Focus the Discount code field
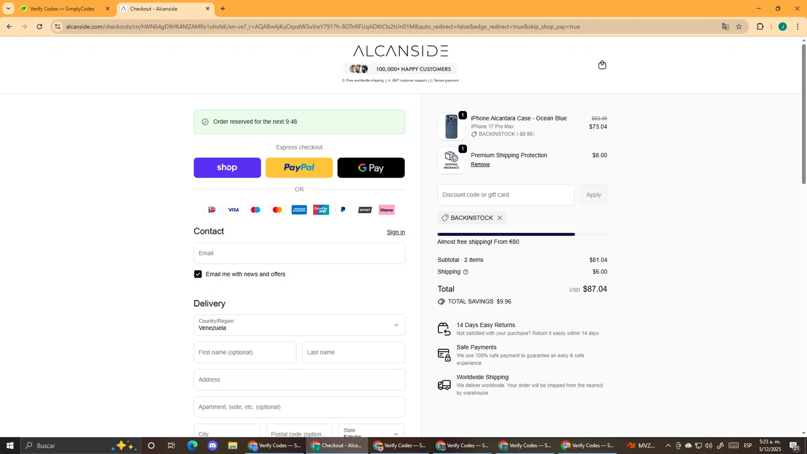Viewport: 807px width, 454px height. click(x=506, y=195)
